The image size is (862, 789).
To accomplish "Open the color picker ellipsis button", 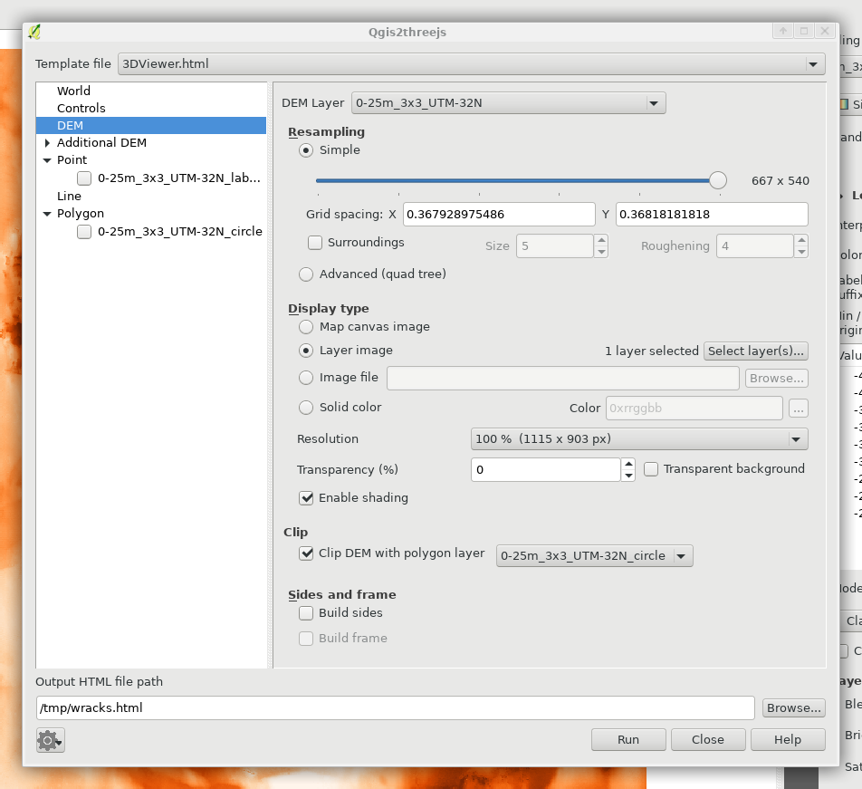I will pyautogui.click(x=799, y=408).
